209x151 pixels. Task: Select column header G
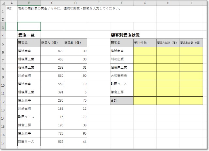tap(145, 3)
